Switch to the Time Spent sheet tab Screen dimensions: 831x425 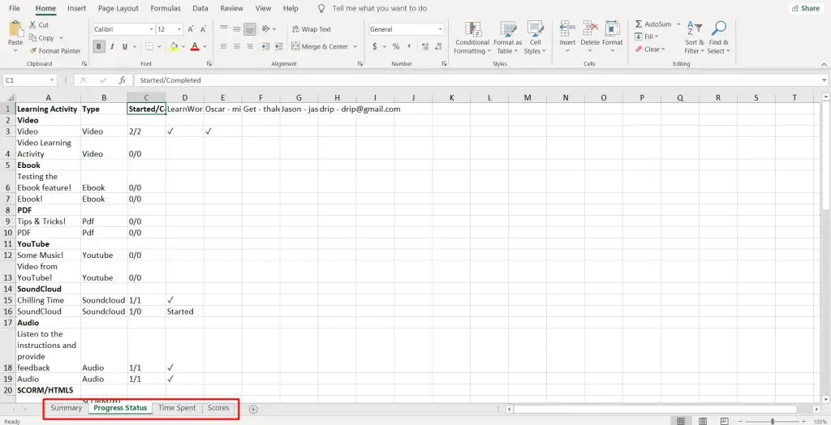pyautogui.click(x=177, y=408)
